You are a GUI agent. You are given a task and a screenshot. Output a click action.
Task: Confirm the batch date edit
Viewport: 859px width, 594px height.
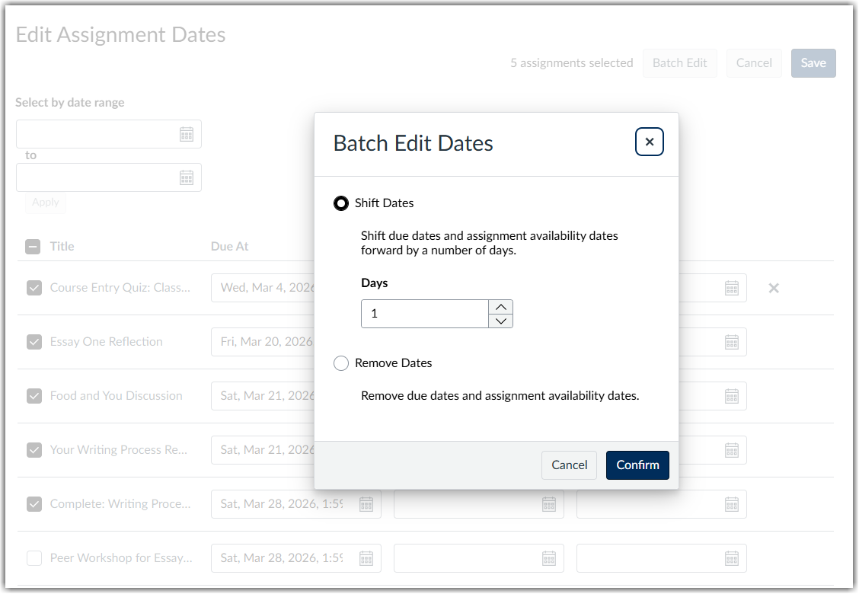point(637,465)
